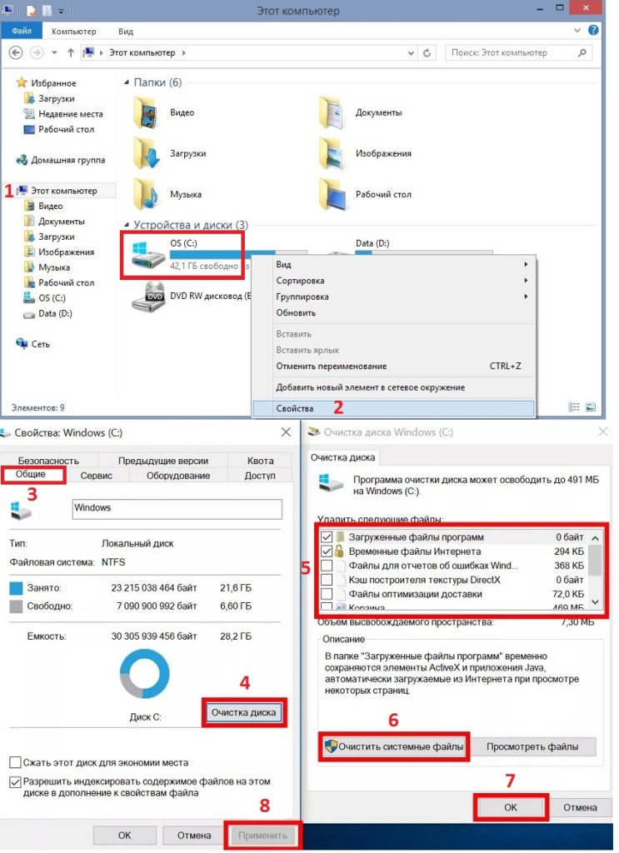
Task: Click the volume label field containing Windows
Action: coord(177,508)
